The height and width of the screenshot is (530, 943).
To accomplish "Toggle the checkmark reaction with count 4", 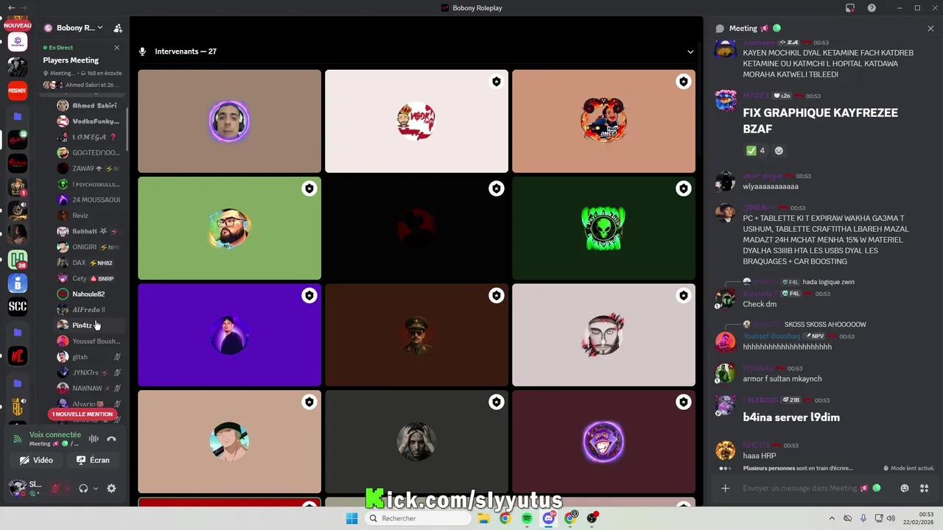I will 756,150.
